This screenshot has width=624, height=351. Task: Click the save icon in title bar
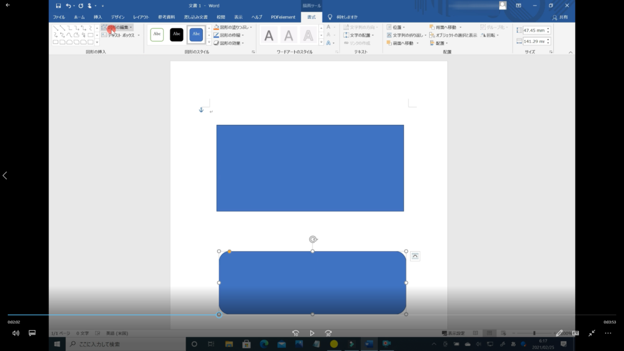pos(58,5)
